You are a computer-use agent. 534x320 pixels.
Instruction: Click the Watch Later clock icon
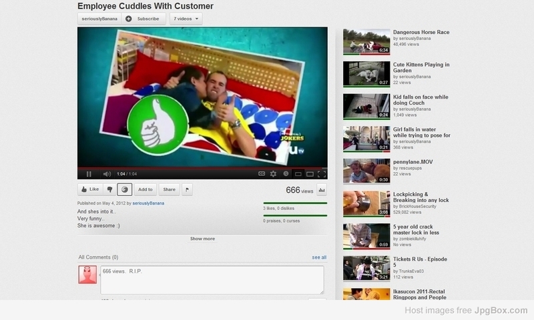click(286, 174)
